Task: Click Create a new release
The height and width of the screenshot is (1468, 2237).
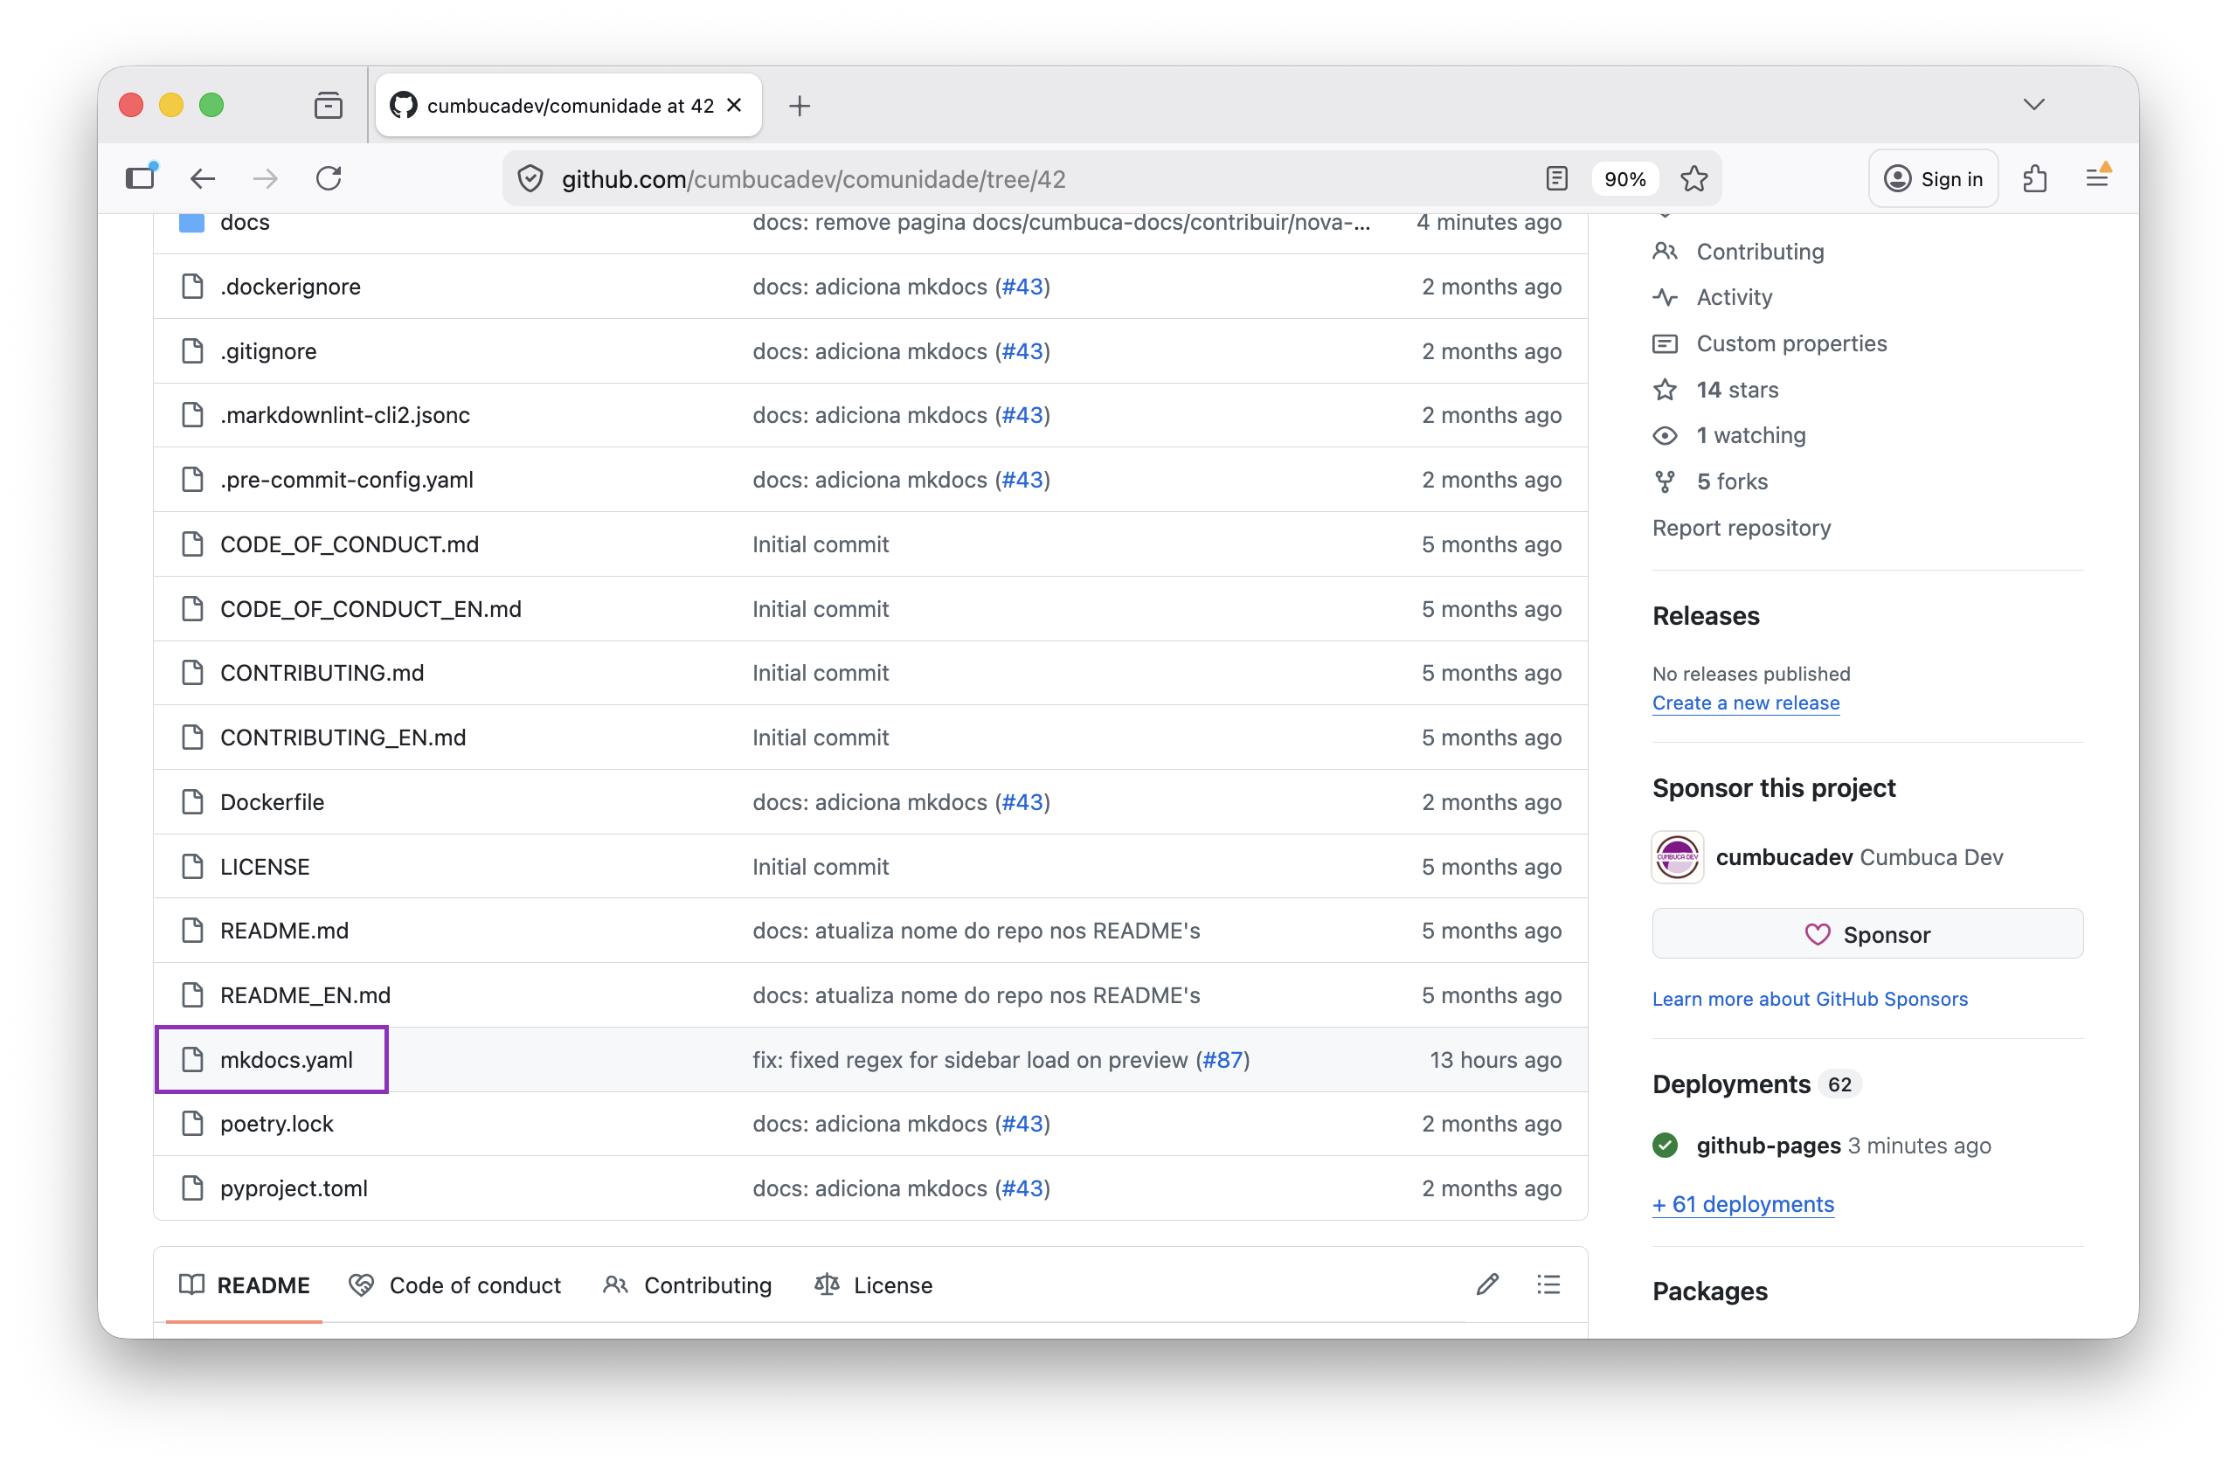Action: click(x=1745, y=704)
